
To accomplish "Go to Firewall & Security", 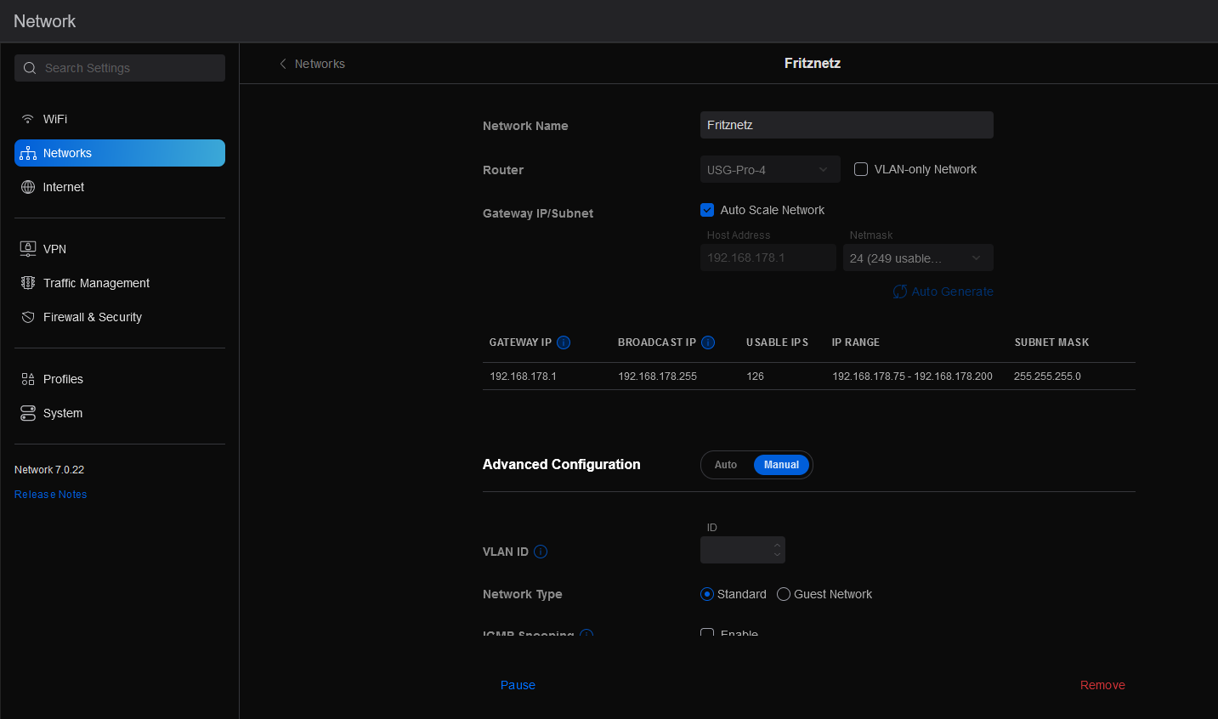I will pyautogui.click(x=120, y=317).
